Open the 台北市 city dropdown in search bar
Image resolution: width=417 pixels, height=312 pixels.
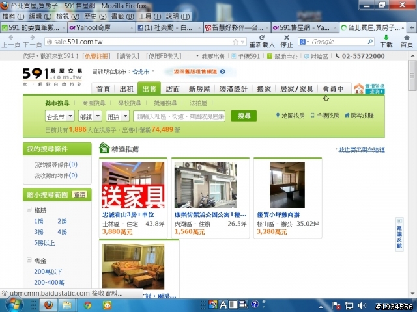59,116
